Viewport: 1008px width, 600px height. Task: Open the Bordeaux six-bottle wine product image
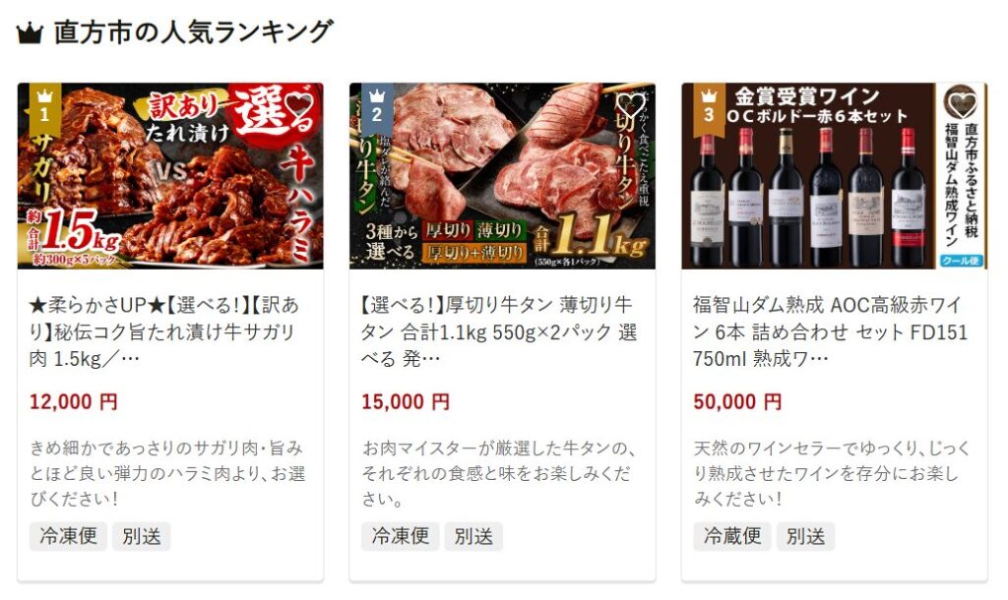tap(835, 176)
